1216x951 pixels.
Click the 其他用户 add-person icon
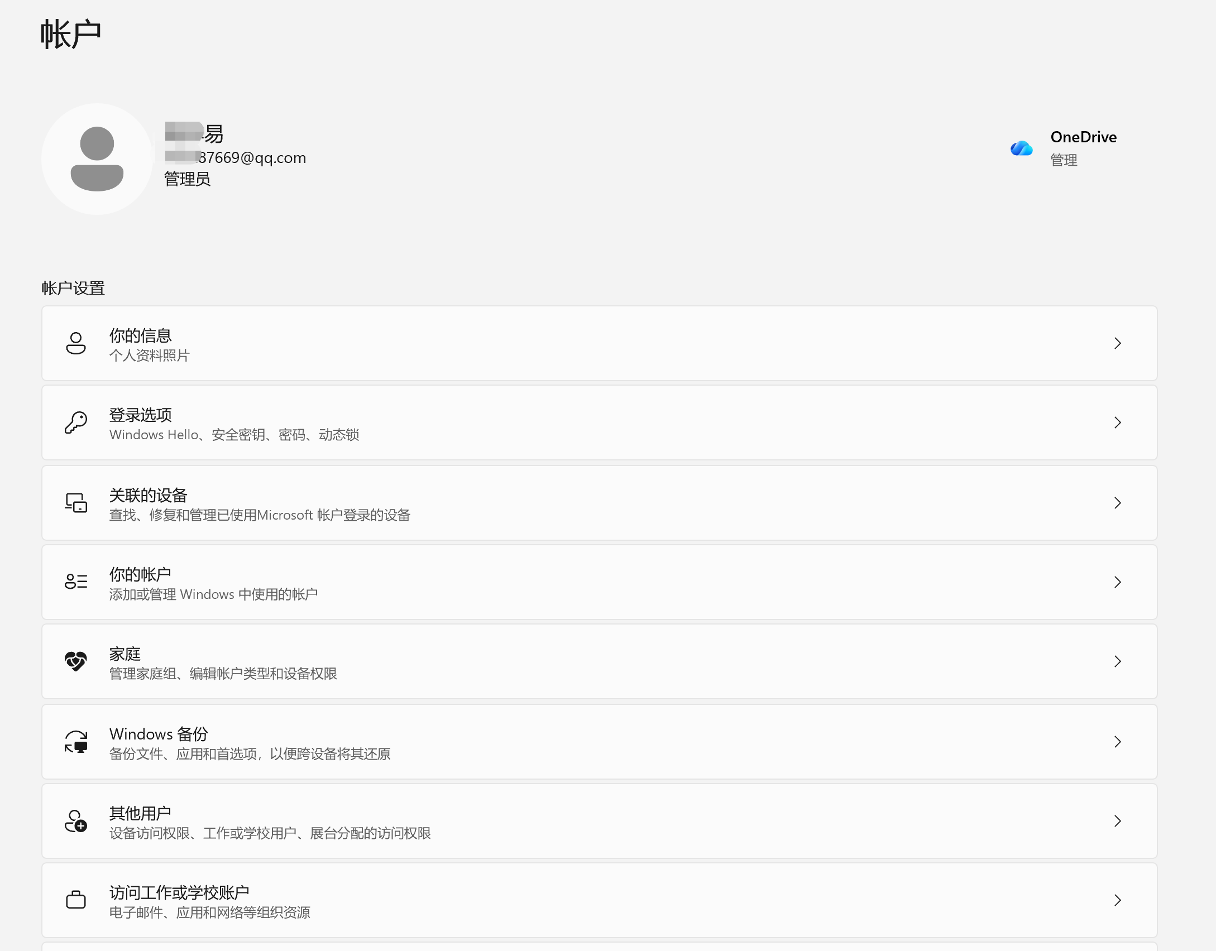click(76, 821)
